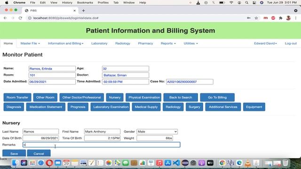Click Back to Search
Viewport: 301px width, 169px height.
pyautogui.click(x=181, y=97)
